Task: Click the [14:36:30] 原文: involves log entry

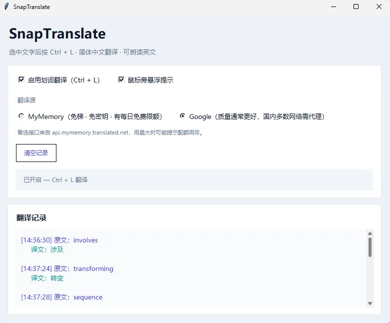Action: (59, 240)
